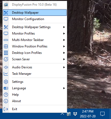Show hidden tray icons chevron
111x119 pixels.
click(62, 114)
